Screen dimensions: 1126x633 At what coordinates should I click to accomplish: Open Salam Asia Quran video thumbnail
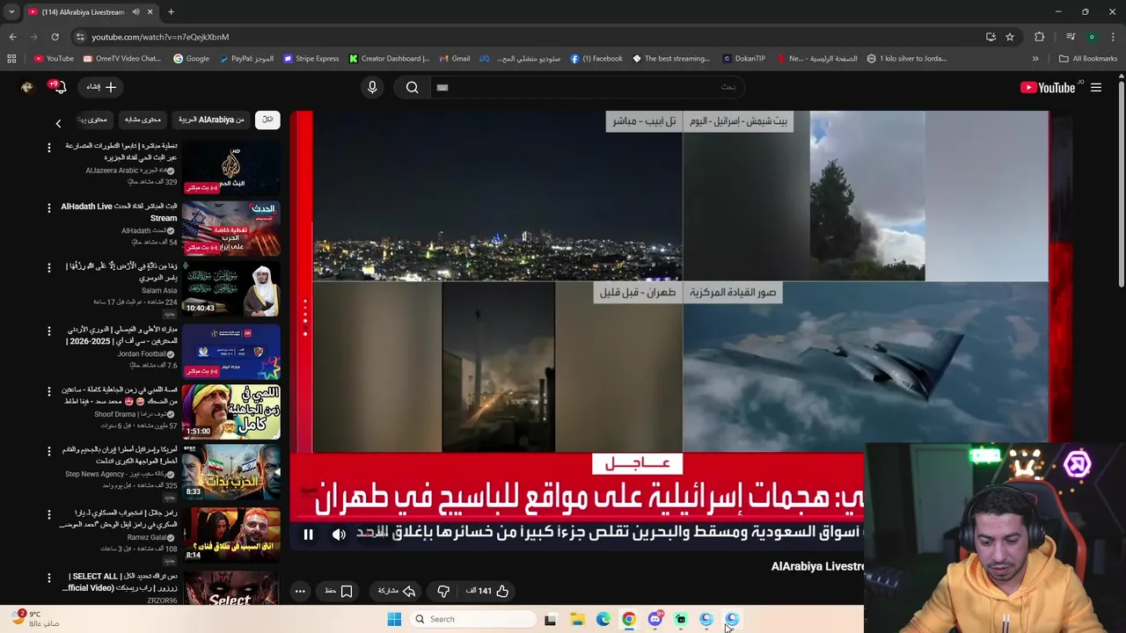tap(231, 289)
